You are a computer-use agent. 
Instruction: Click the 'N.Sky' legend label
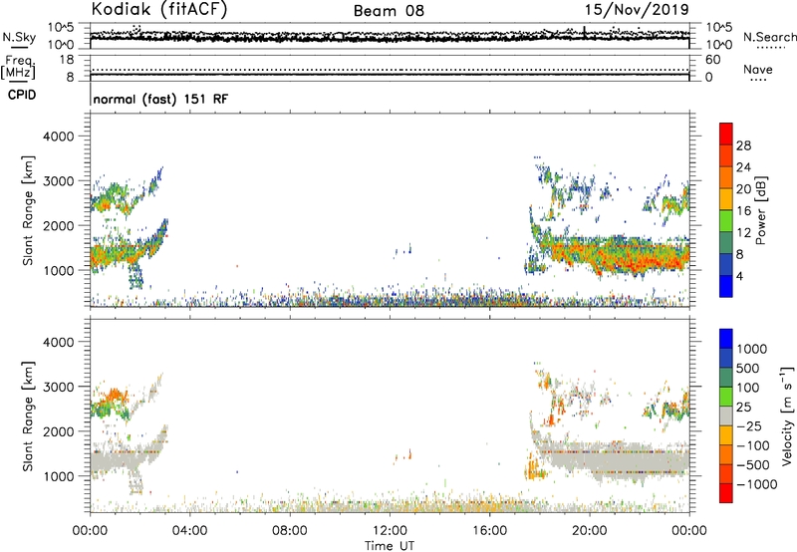(19, 37)
